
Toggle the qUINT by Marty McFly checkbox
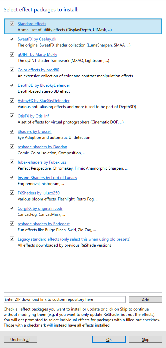(12, 54)
